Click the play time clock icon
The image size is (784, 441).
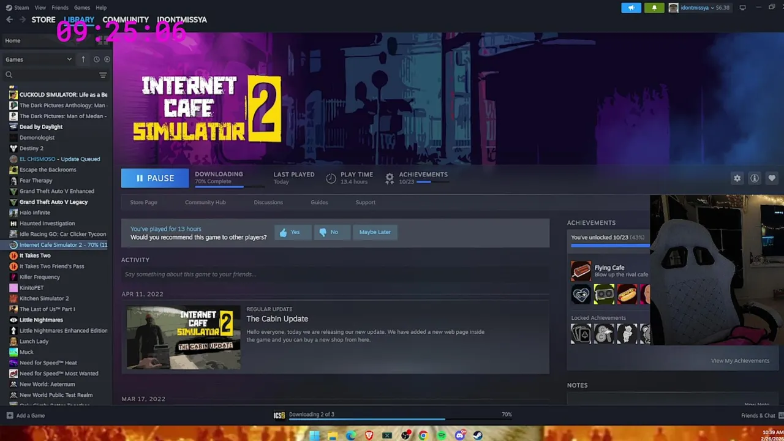(x=331, y=178)
